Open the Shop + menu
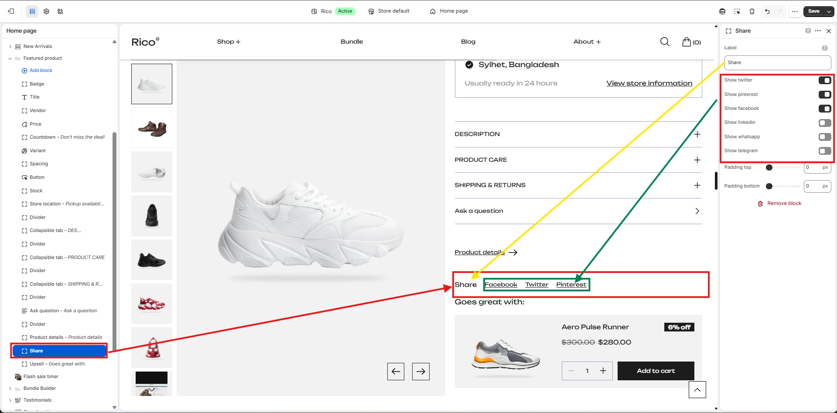 (229, 41)
